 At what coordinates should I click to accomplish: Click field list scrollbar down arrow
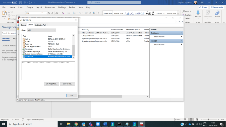(x=74, y=57)
